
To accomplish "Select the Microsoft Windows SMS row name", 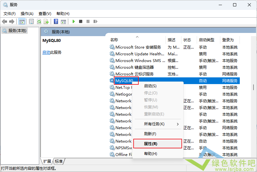I will tap(140, 61).
